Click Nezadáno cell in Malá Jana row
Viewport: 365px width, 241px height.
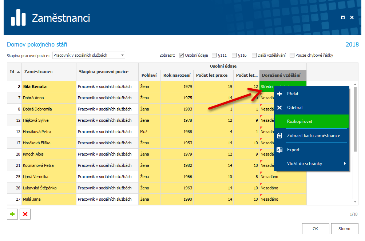pyautogui.click(x=283, y=199)
